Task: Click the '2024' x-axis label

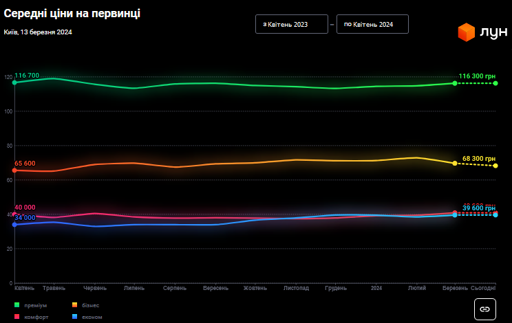Action: click(x=376, y=288)
